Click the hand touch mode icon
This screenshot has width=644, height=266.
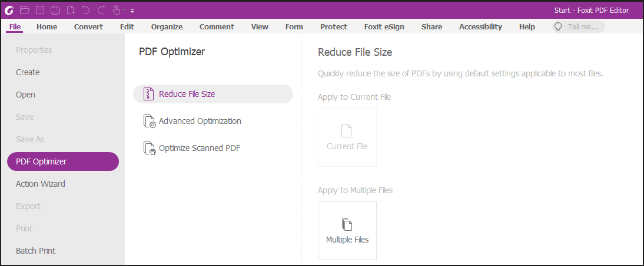(x=117, y=10)
